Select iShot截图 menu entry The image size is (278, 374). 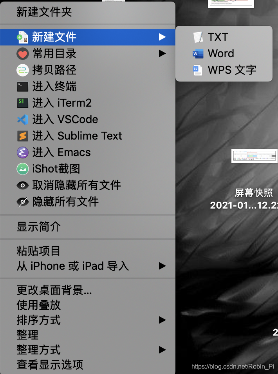(88, 169)
